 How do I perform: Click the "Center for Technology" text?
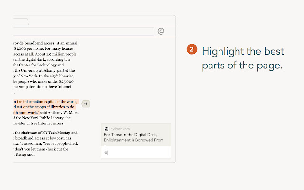pos(44,65)
